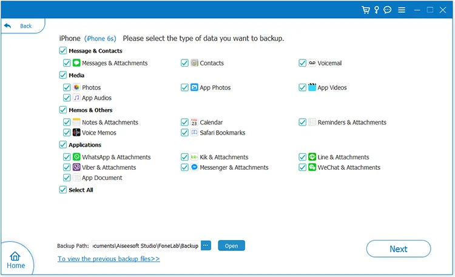Click the Viber & Attachments label

109,168
